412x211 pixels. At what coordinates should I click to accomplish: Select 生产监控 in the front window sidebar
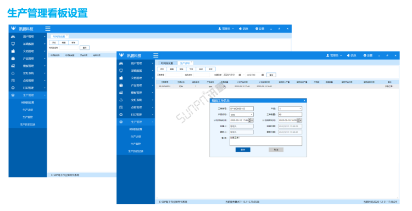136,144
